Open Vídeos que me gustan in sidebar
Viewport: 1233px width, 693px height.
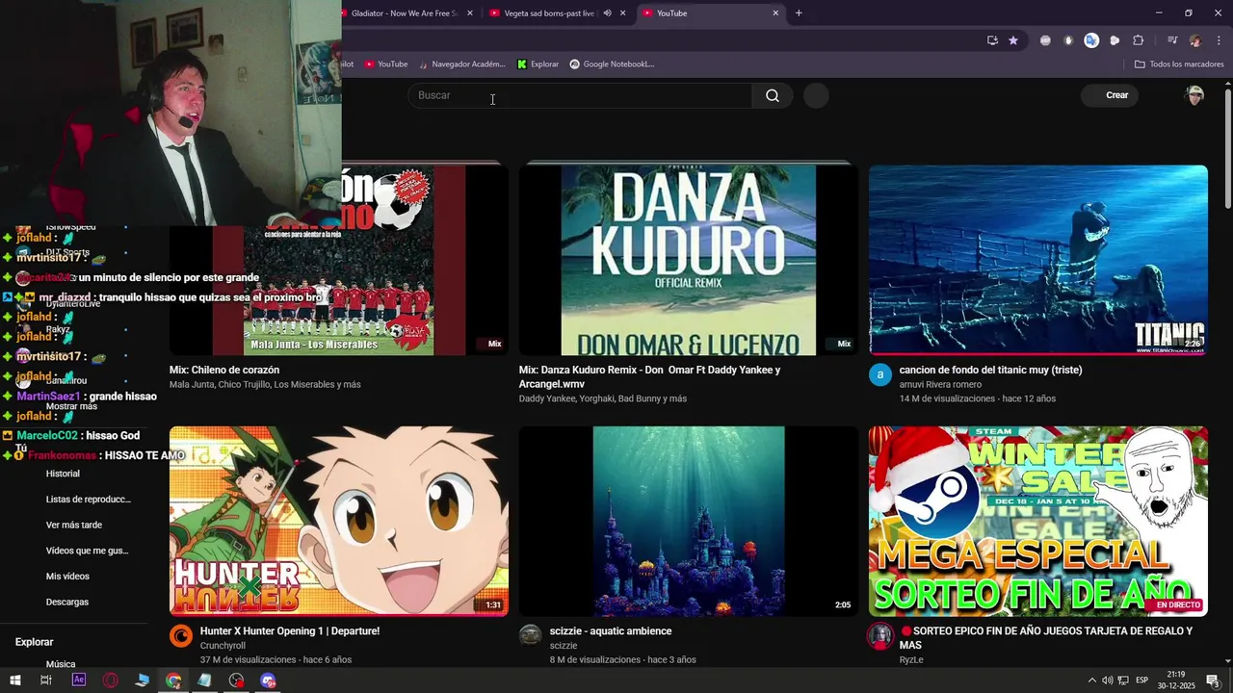[x=87, y=551]
